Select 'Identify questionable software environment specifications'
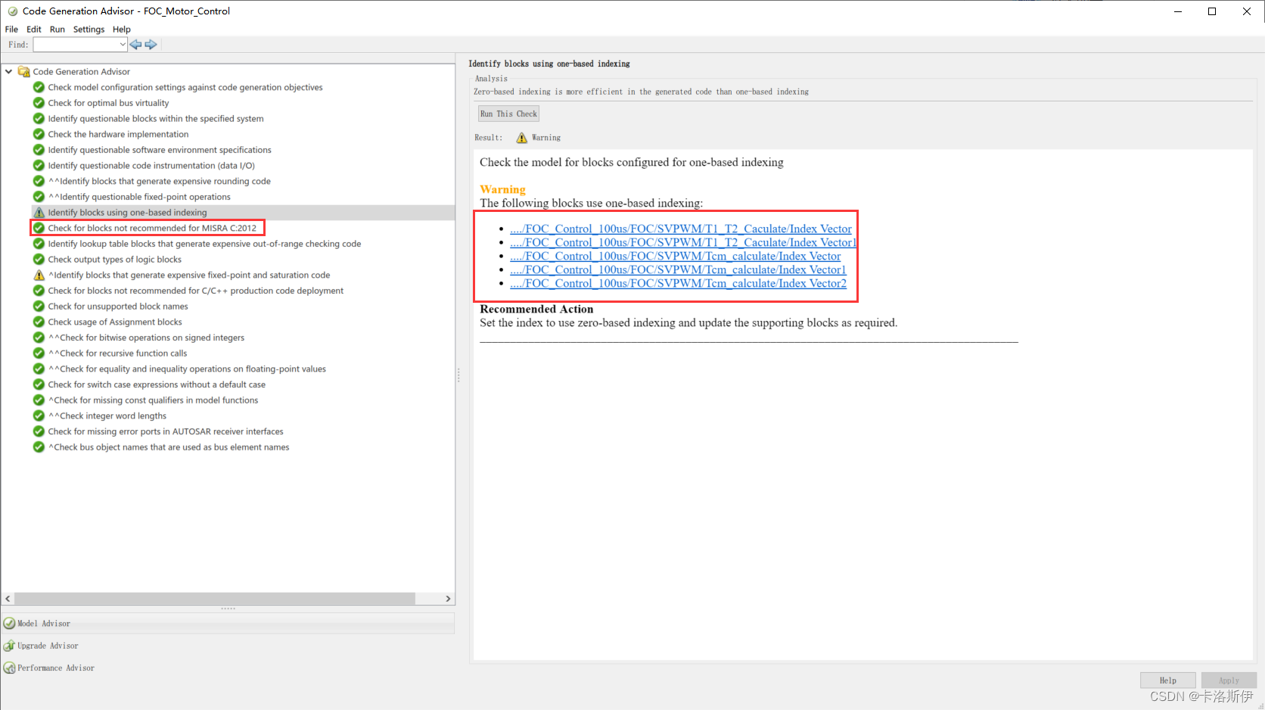Viewport: 1265px width, 710px height. (160, 150)
